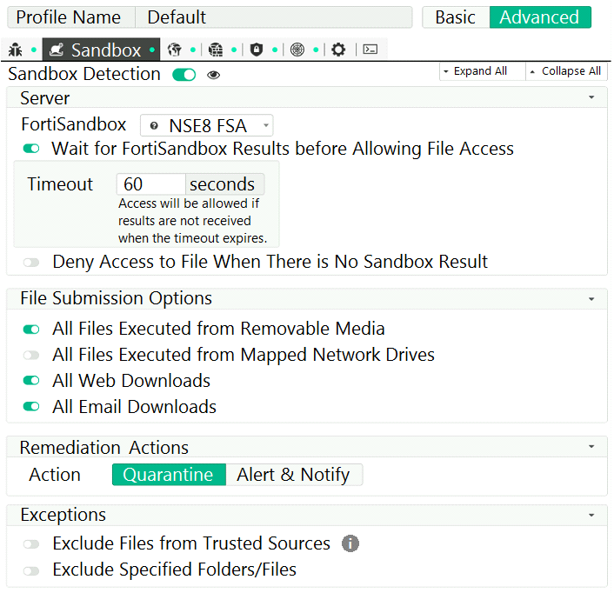Click the info icon beside Trusted Sources
The height and width of the screenshot is (593, 614).
350,543
